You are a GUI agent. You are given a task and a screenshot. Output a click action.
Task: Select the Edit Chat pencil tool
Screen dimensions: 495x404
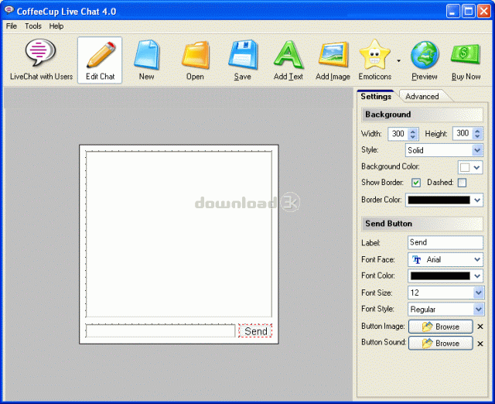pos(100,60)
